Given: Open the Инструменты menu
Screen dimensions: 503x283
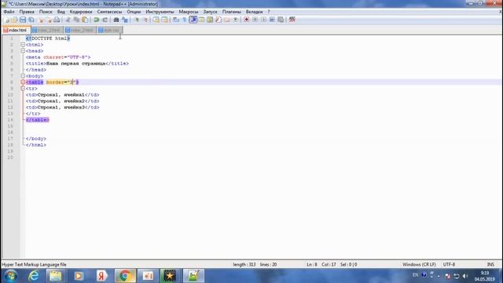Looking at the screenshot, I should tap(160, 12).
